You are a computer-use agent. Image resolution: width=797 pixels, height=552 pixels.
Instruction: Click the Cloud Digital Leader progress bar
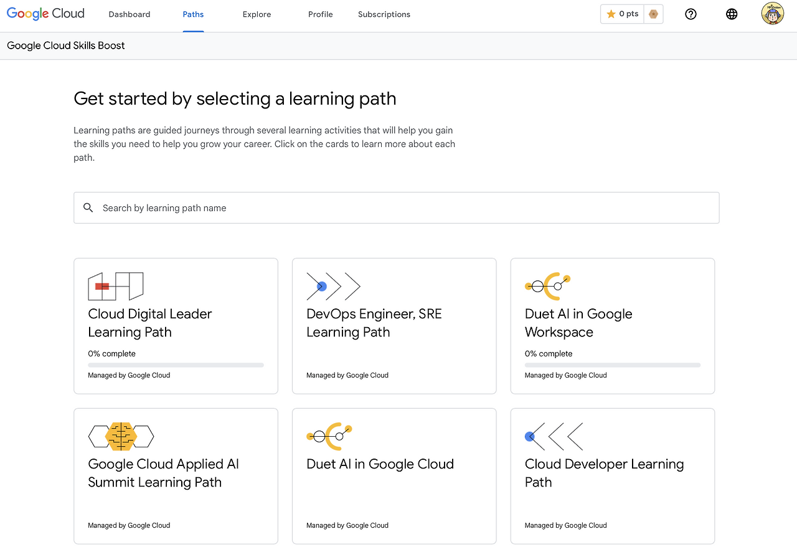(x=176, y=365)
